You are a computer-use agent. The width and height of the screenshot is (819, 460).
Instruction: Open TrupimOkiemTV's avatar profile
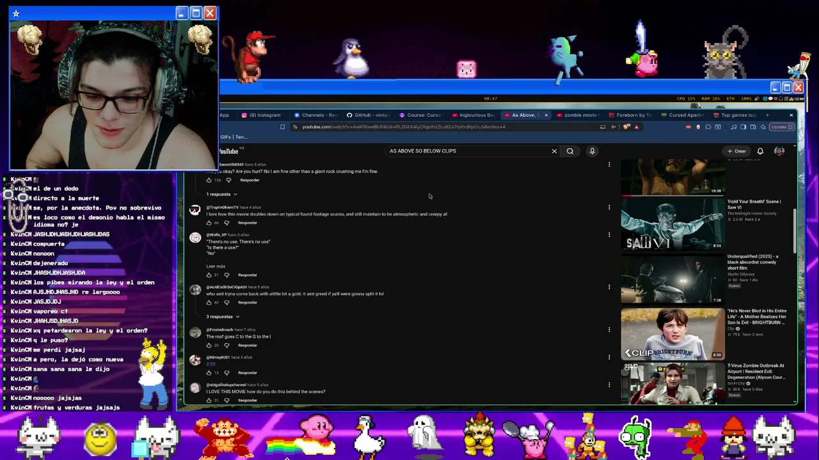coord(195,210)
